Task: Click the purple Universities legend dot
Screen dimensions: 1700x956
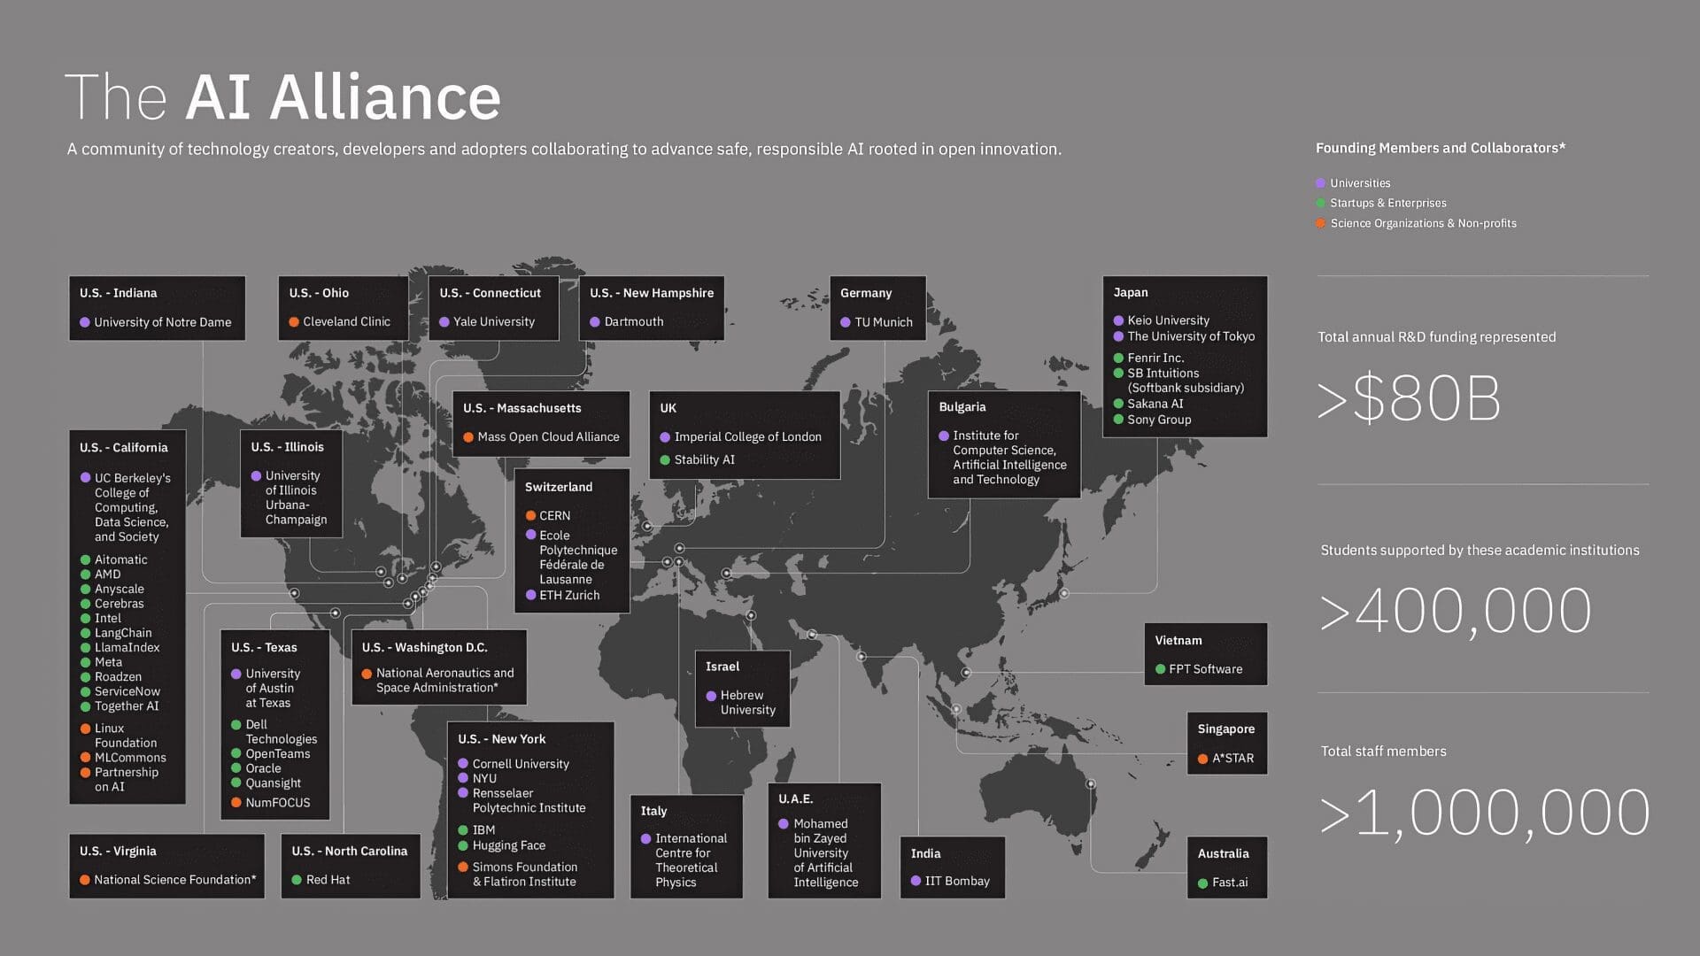Action: click(x=1320, y=183)
